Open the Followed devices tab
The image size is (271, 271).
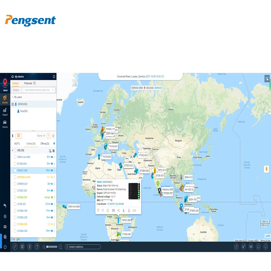click(x=28, y=83)
